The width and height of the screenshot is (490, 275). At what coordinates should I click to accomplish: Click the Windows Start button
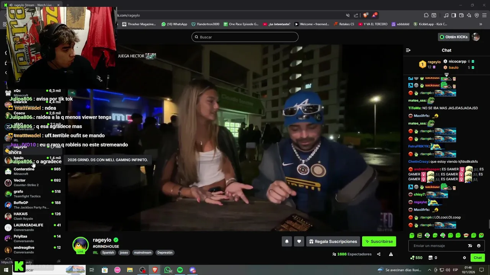pyautogui.click(x=6, y=270)
